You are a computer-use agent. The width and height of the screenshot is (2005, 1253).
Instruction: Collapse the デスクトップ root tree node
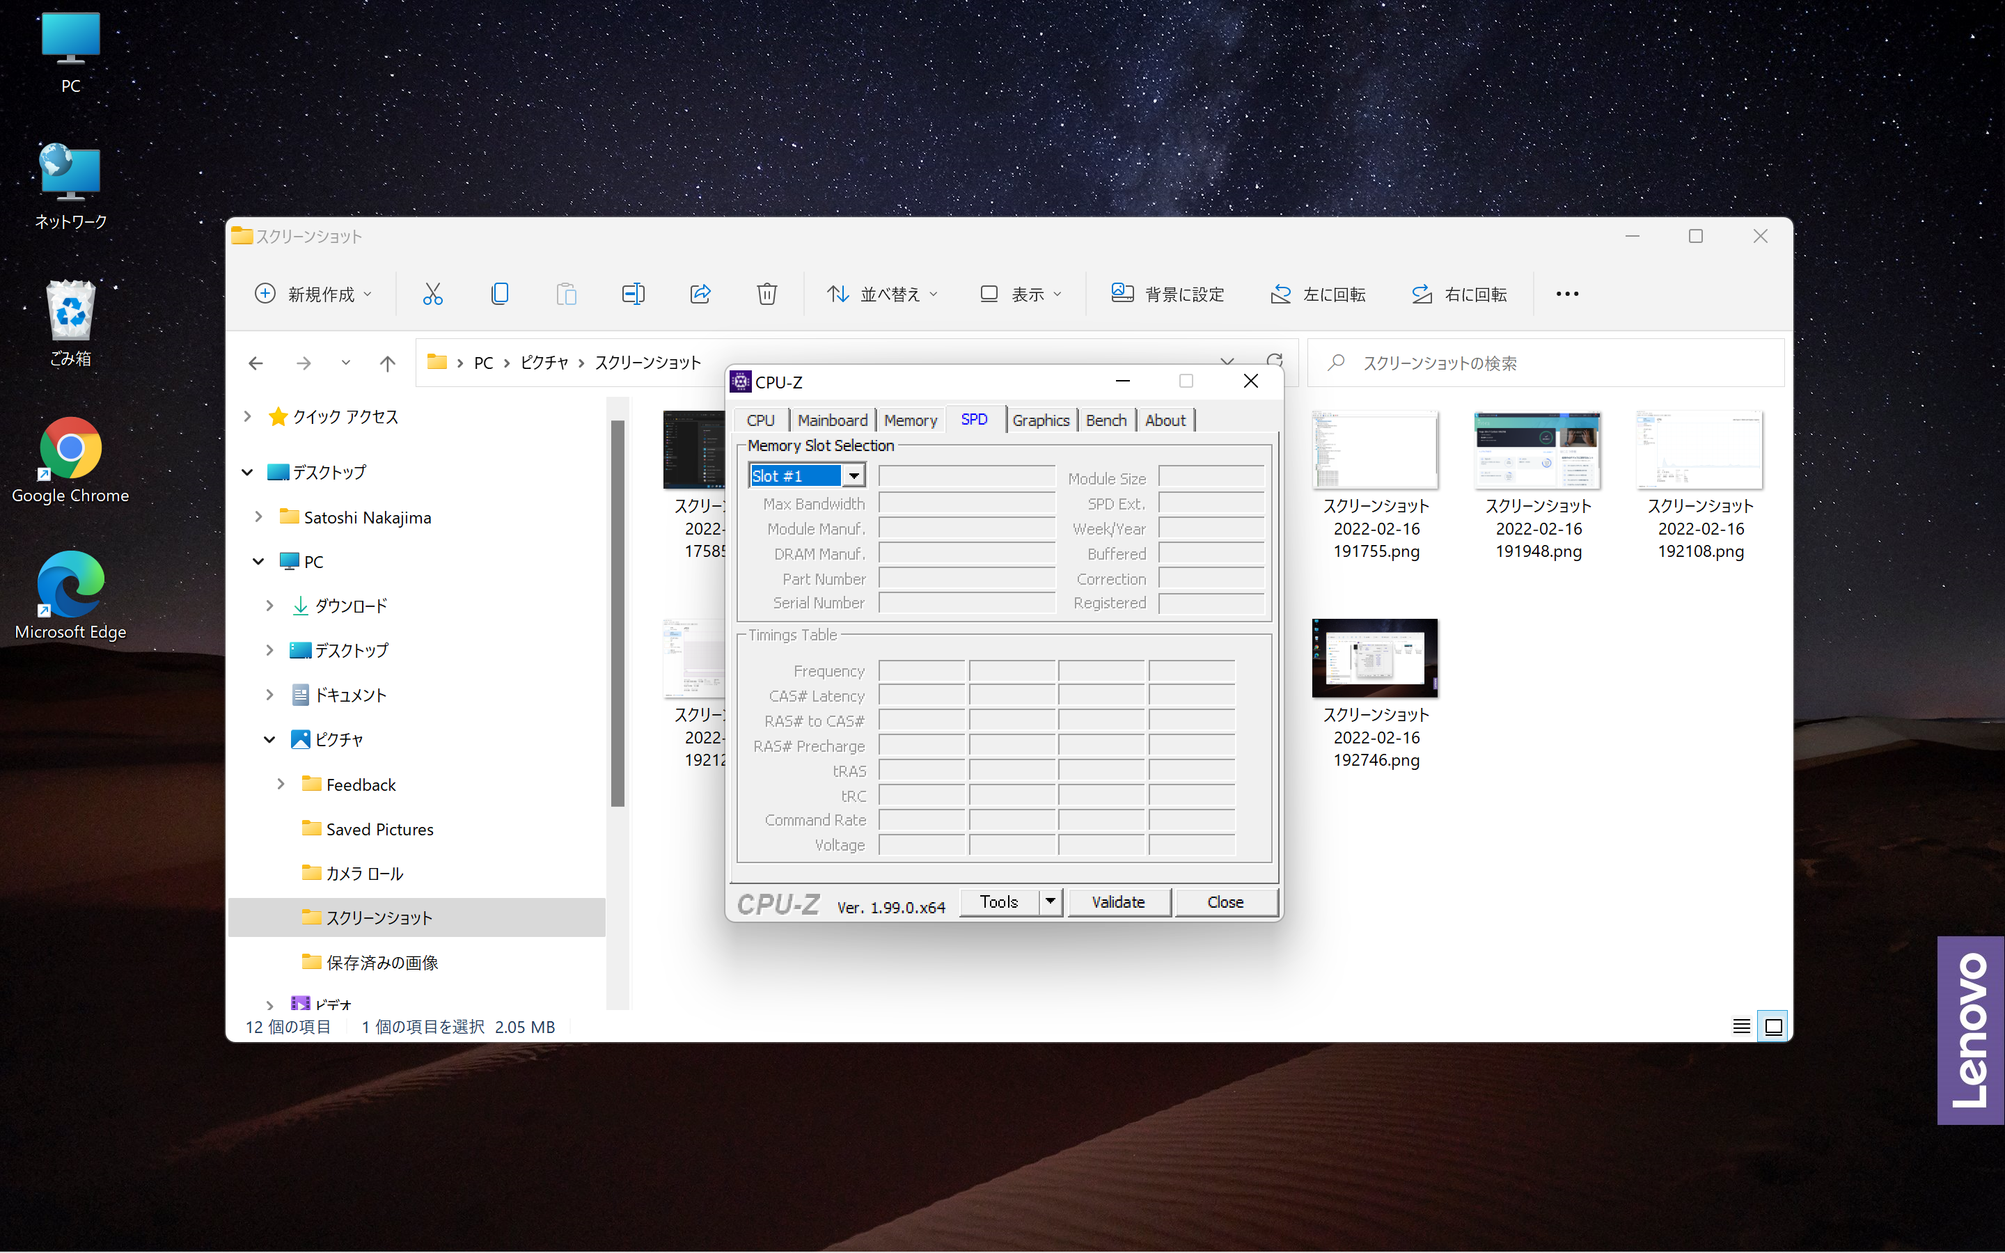coord(247,471)
